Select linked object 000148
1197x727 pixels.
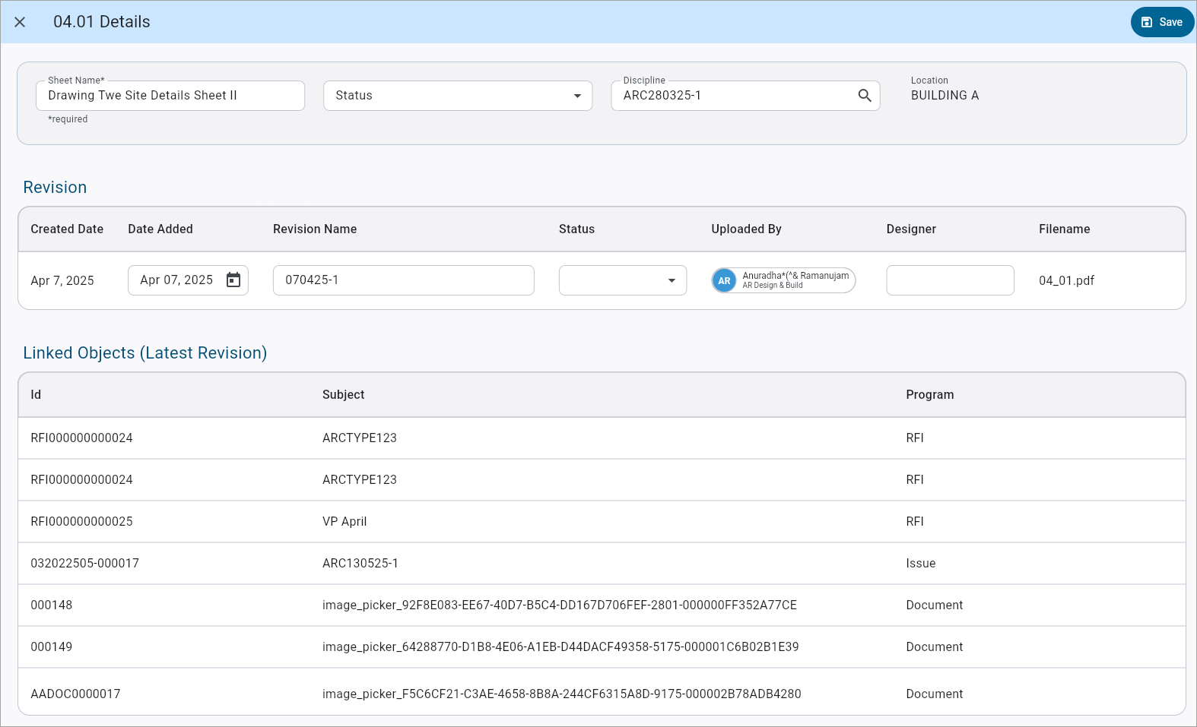click(x=51, y=605)
